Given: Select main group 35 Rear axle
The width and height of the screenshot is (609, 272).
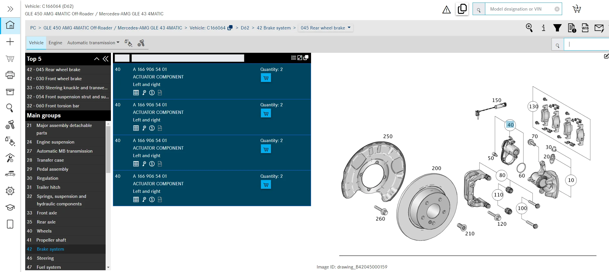Looking at the screenshot, I should (x=65, y=222).
